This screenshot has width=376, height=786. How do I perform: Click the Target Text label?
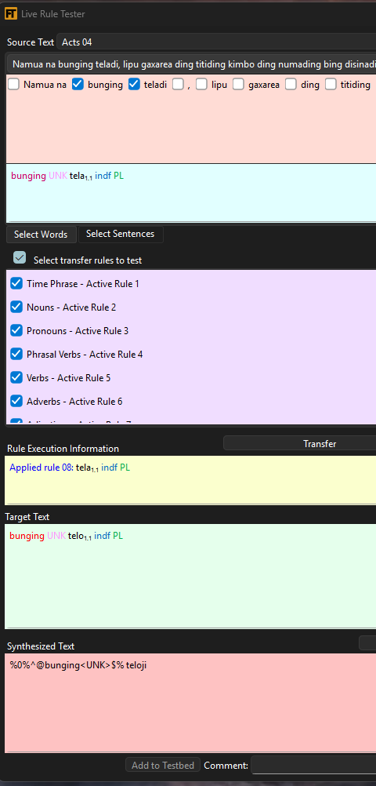click(x=27, y=517)
